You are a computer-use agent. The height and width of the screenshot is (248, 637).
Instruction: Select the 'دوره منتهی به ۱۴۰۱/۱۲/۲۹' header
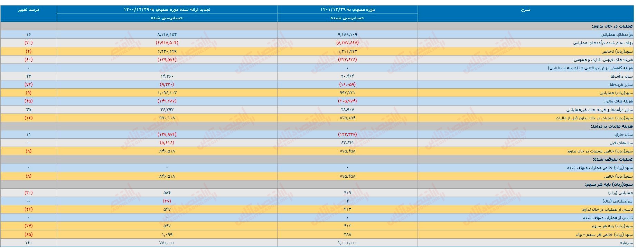(347, 10)
